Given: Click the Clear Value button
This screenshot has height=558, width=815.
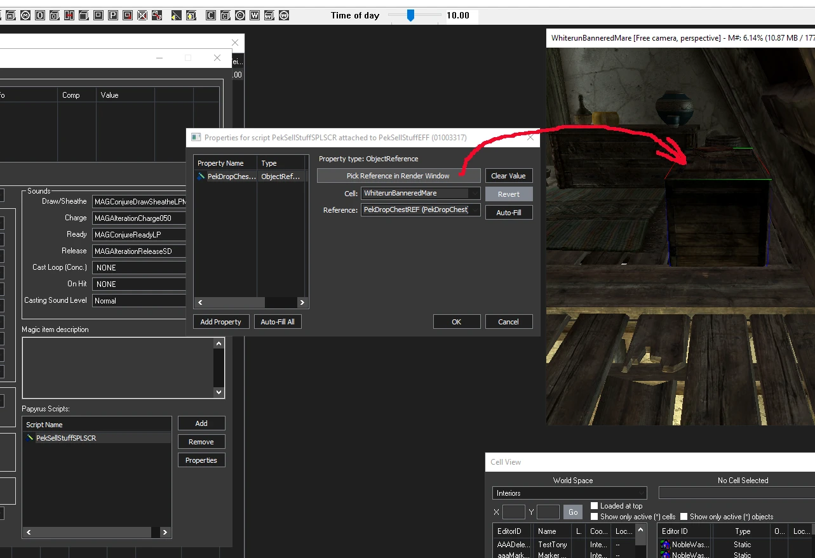Looking at the screenshot, I should pyautogui.click(x=509, y=176).
